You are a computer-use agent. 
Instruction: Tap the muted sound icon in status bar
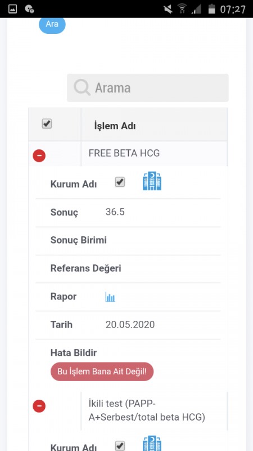tap(168, 9)
